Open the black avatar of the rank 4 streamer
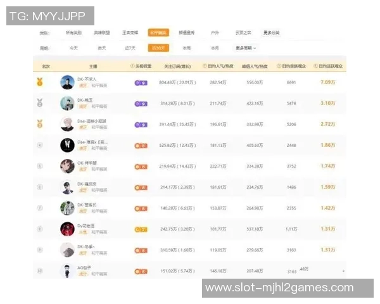380x304 pixels. coord(67,145)
